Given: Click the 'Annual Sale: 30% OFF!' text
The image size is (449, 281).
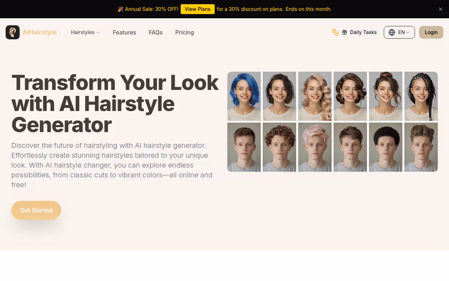Looking at the screenshot, I should point(151,9).
